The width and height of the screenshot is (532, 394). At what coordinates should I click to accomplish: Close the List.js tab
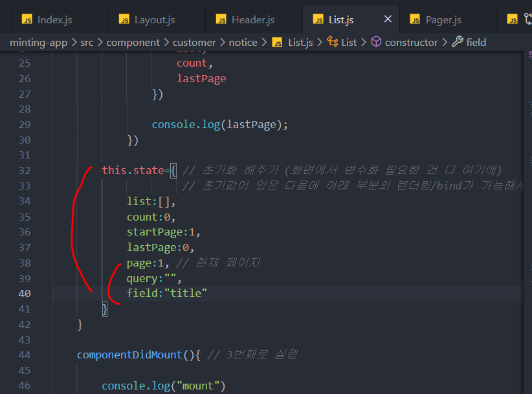point(388,19)
